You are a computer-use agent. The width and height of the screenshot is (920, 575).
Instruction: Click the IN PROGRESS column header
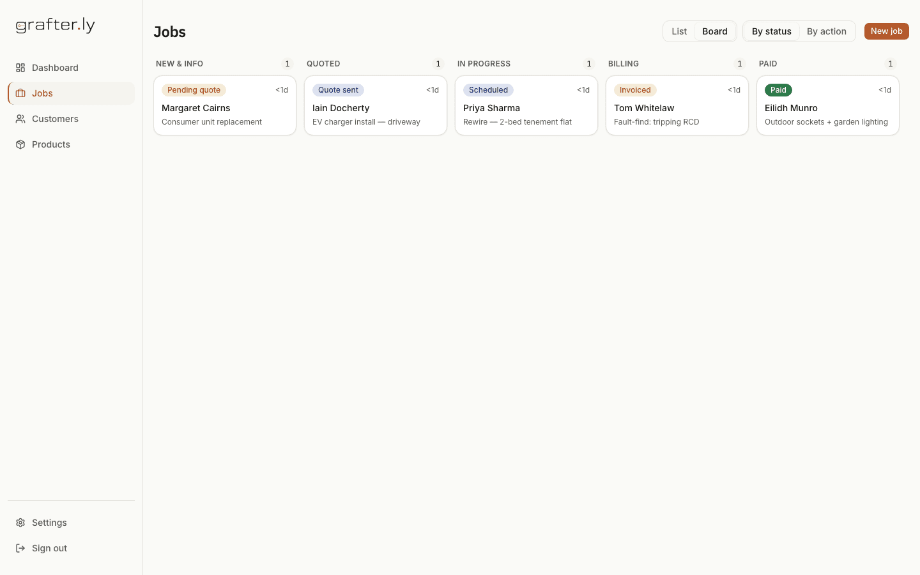click(484, 64)
